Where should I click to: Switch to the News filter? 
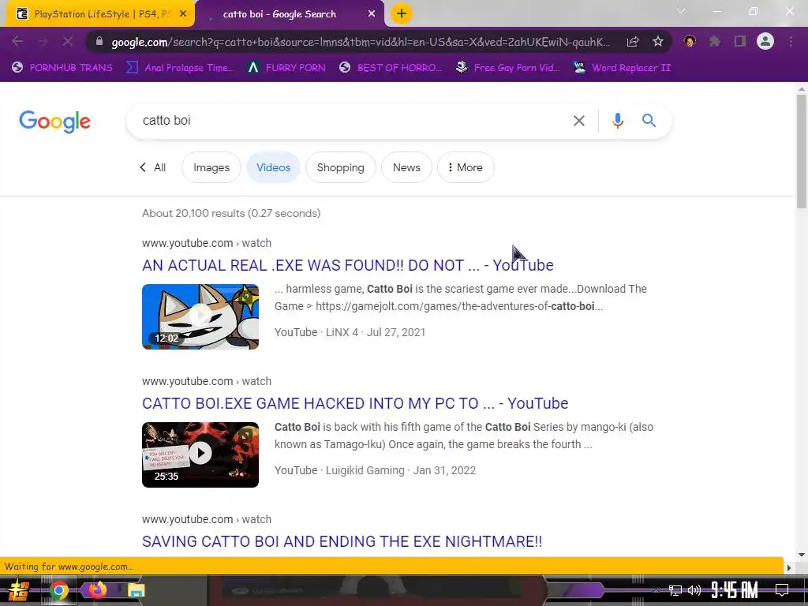tap(406, 167)
